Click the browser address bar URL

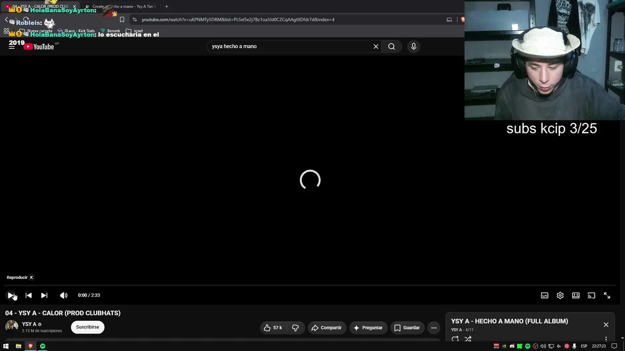pos(238,19)
